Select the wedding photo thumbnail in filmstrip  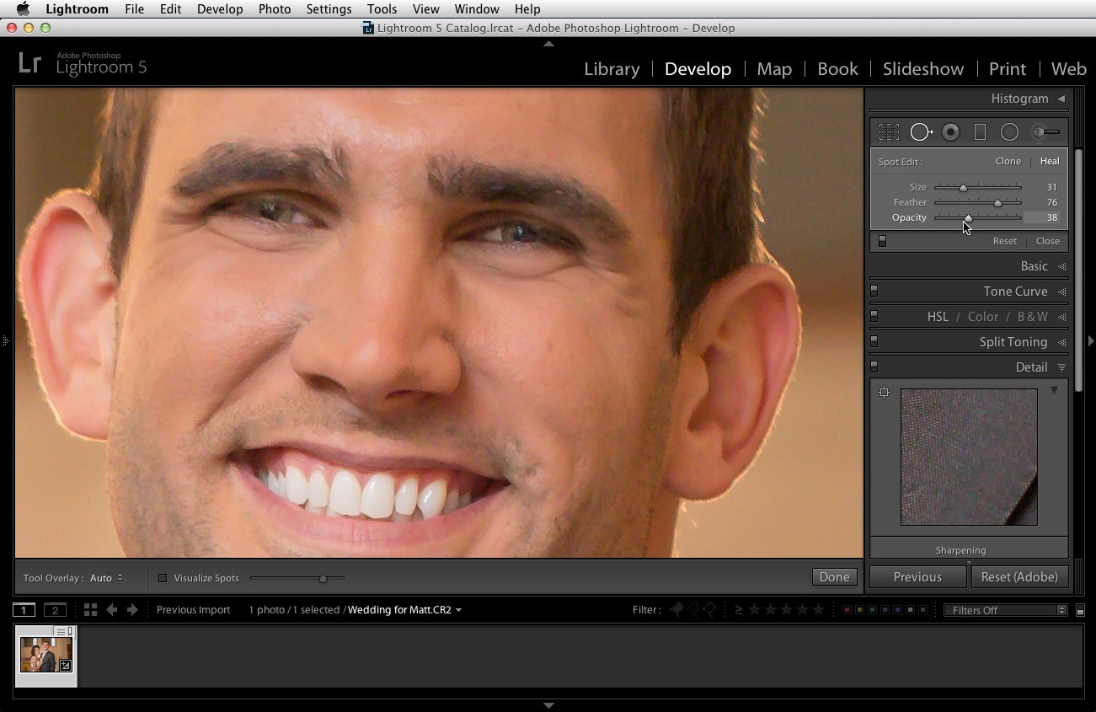[x=45, y=655]
